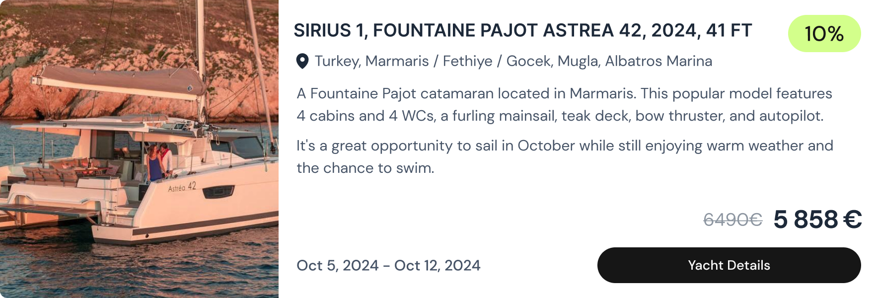Click the Albatros Marina location text
Image resolution: width=876 pixels, height=298 pixels.
click(658, 61)
